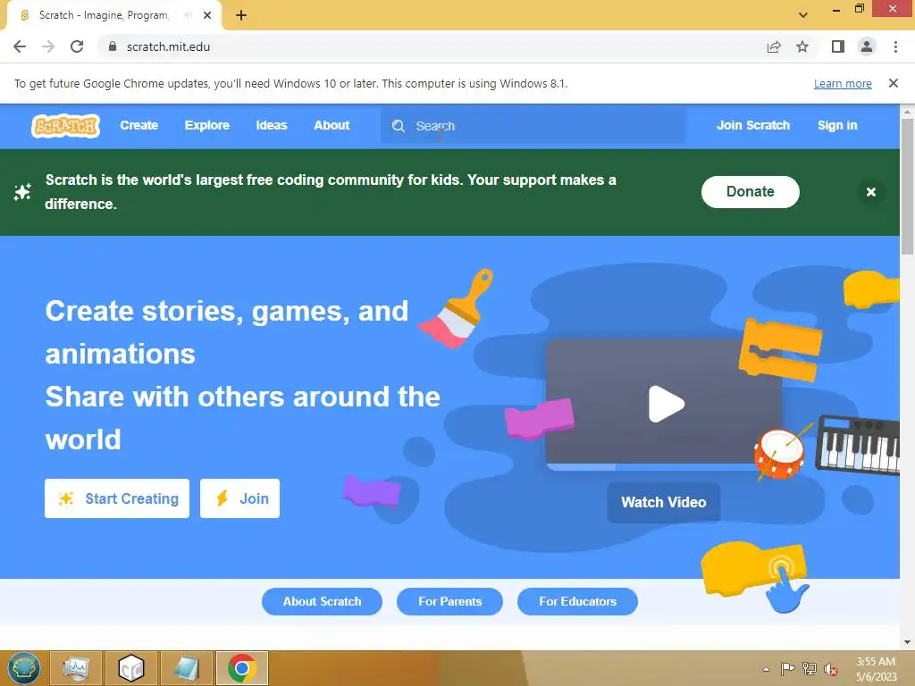Click the Donate button
915x686 pixels.
(750, 192)
